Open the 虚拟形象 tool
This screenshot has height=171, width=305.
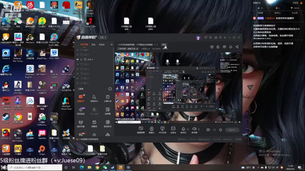point(81,123)
